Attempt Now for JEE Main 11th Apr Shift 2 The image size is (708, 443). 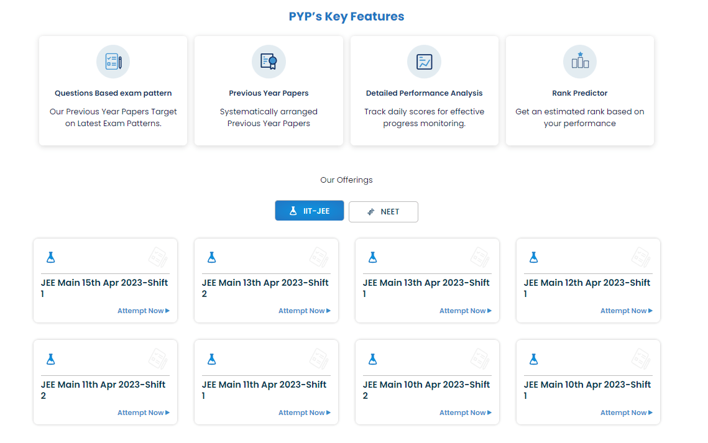[143, 413]
